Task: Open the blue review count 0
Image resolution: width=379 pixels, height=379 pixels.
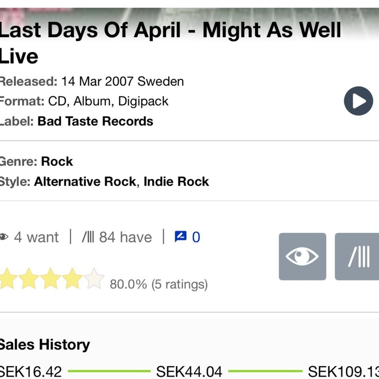Action: pos(196,237)
